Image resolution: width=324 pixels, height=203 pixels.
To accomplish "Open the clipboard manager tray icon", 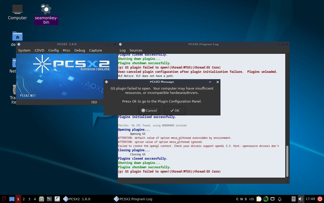I will coord(259,199).
